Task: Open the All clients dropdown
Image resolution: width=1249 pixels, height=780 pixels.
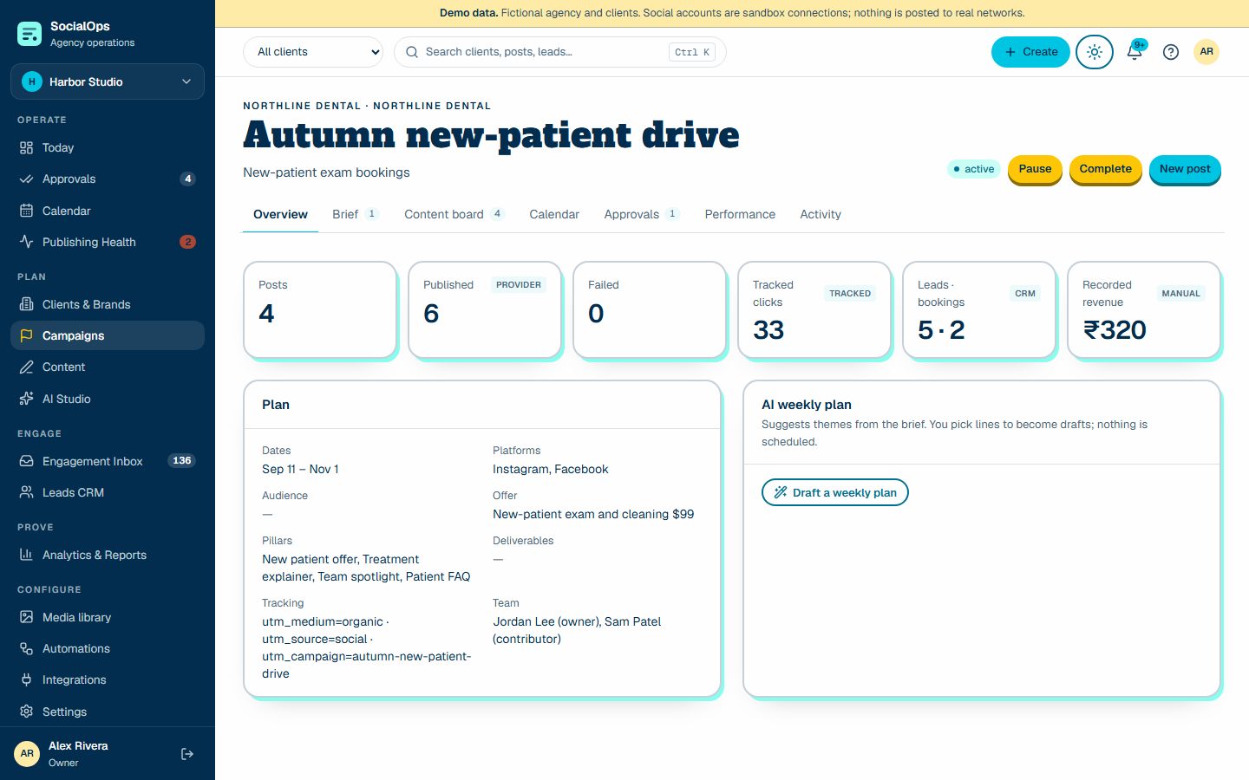Action: [x=313, y=52]
